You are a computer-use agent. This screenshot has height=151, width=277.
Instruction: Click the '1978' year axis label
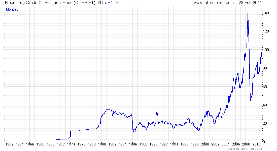pyautogui.click(x=92, y=144)
